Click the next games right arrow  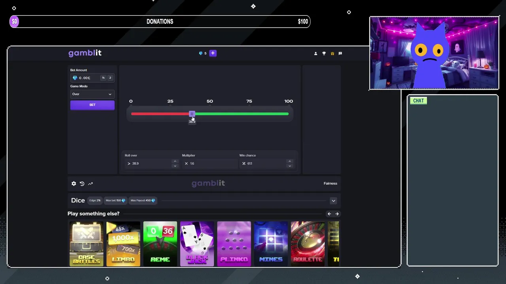(x=337, y=214)
